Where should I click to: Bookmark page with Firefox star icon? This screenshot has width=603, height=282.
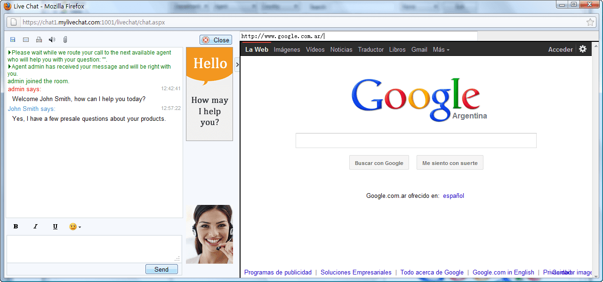click(590, 22)
